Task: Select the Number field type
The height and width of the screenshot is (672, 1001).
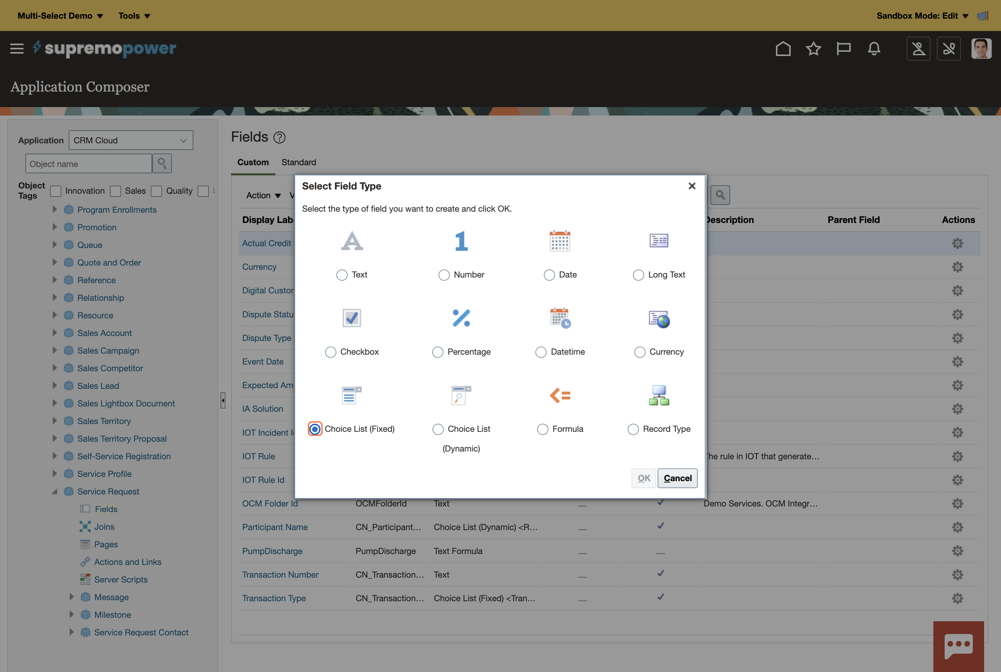Action: click(x=444, y=275)
